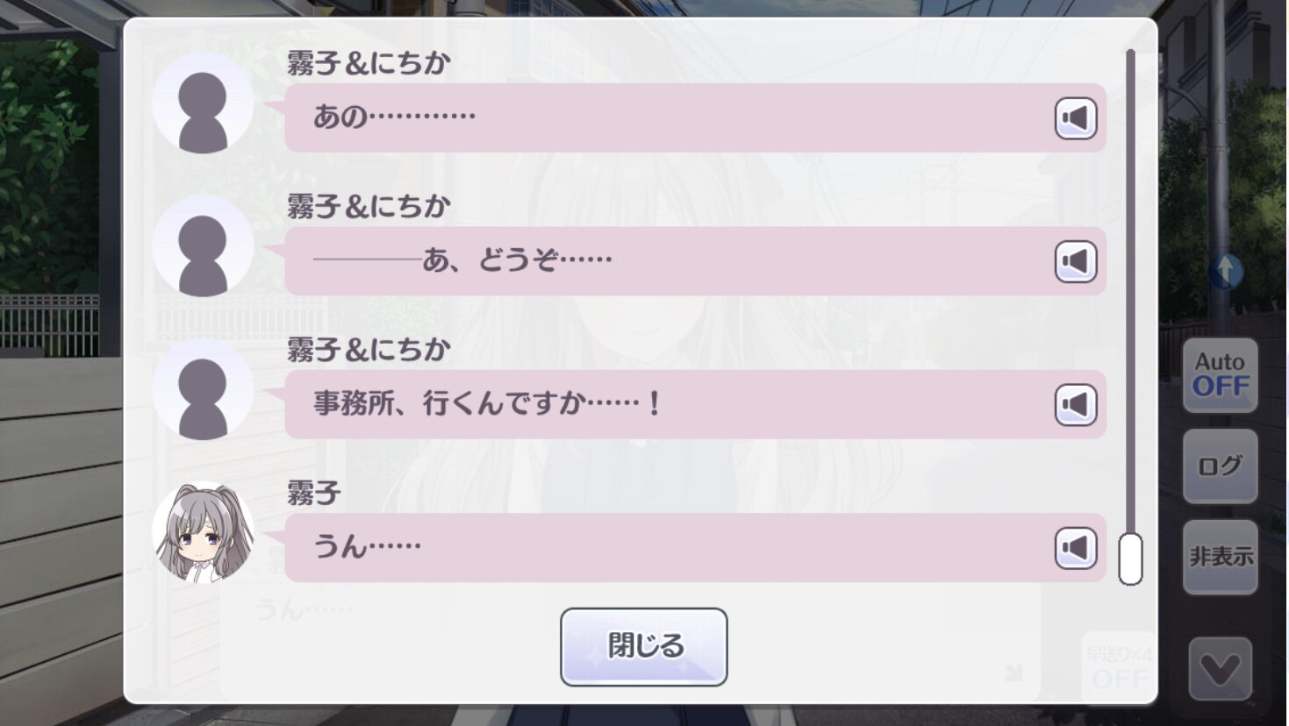
Task: Toggle the 早送り×4 OFF fast-forward switch
Action: 1118,668
